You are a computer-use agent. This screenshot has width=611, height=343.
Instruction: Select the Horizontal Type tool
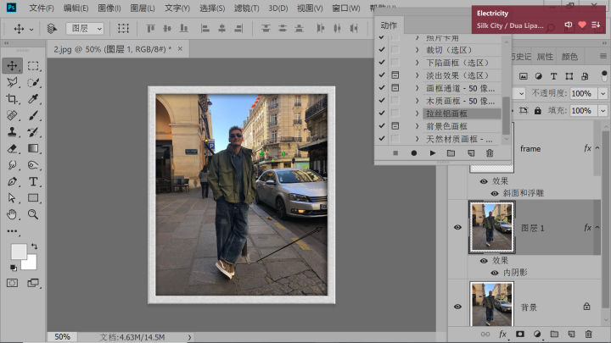tap(33, 181)
